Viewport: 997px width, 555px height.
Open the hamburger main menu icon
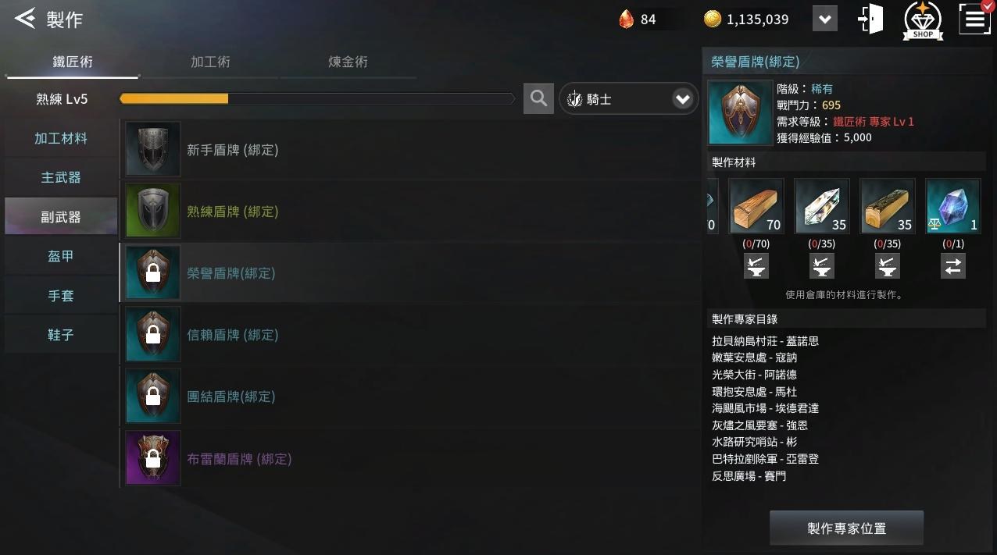pos(975,19)
